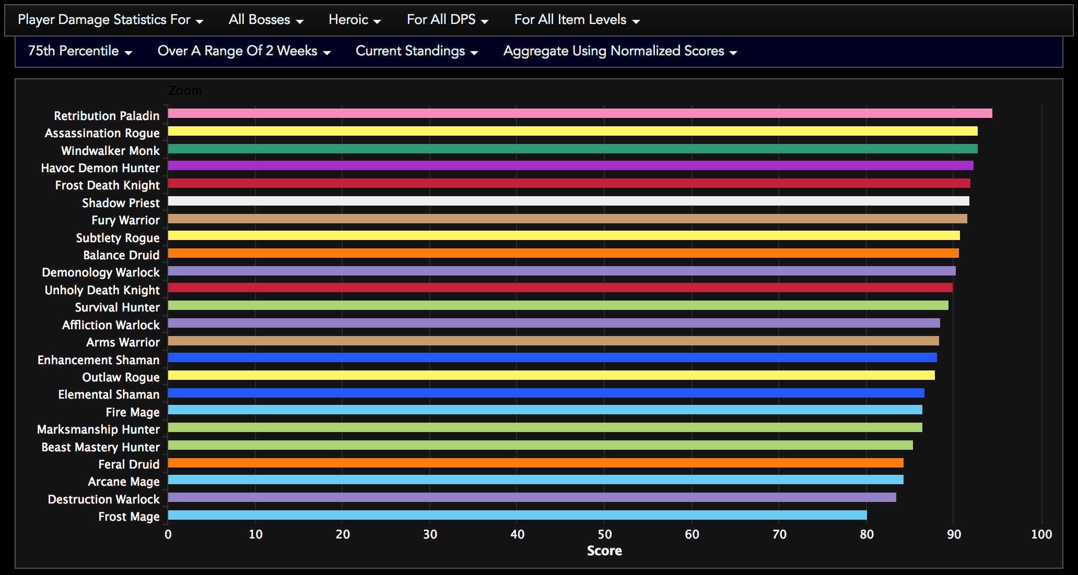
Task: Select the Windwalker Monk label
Action: (110, 151)
